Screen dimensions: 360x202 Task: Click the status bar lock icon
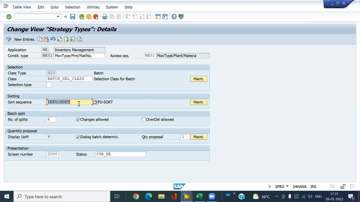(343, 187)
